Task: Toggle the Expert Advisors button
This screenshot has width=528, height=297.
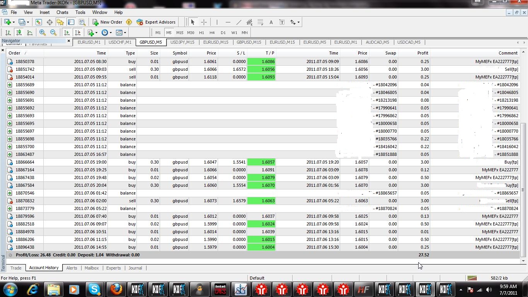Action: coord(156,22)
